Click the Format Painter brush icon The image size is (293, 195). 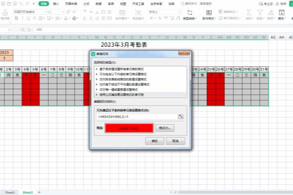[x=5, y=13]
